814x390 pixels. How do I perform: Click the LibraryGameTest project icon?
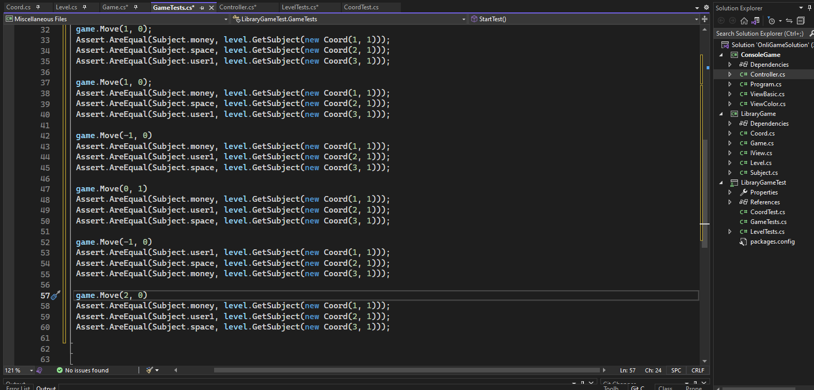(x=734, y=183)
